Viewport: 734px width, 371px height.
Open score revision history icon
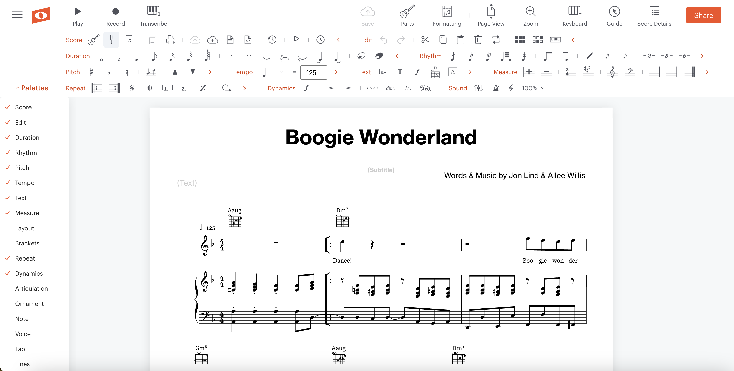coord(272,40)
